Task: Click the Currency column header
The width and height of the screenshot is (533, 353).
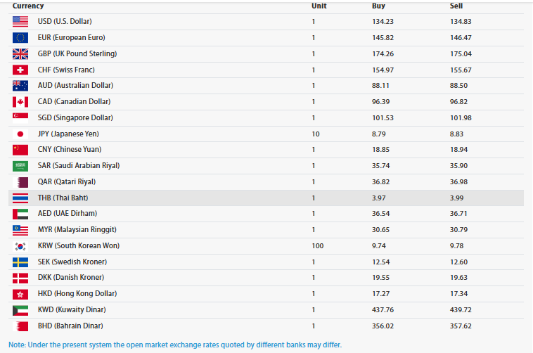Action: [28, 6]
